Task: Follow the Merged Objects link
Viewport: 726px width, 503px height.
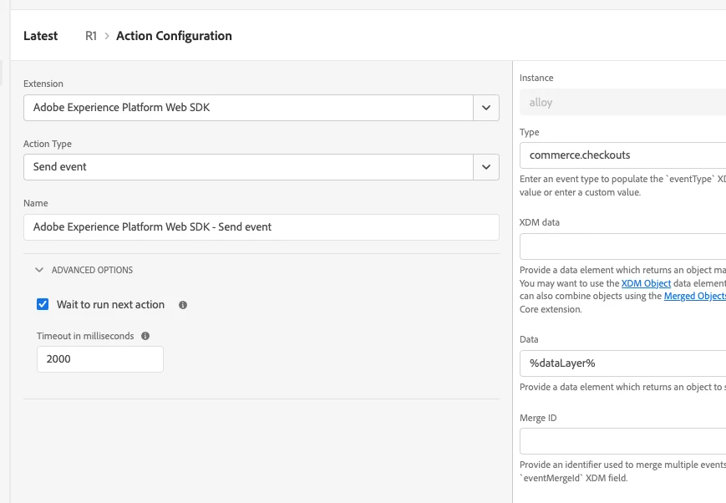Action: point(694,297)
